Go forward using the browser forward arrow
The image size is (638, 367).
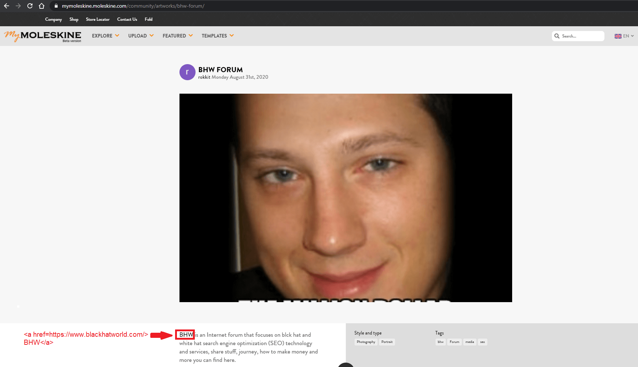tap(18, 6)
